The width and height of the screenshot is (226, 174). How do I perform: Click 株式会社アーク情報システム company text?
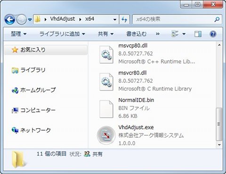tap(151, 135)
